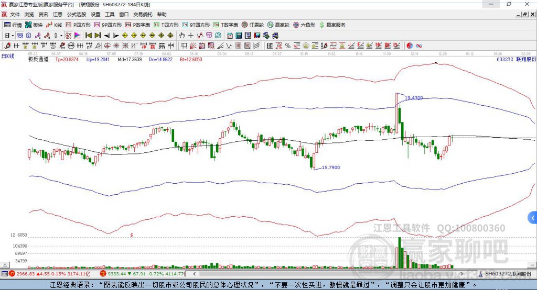Open the 六角形 hexagon tool
The image size is (537, 290).
304,25
